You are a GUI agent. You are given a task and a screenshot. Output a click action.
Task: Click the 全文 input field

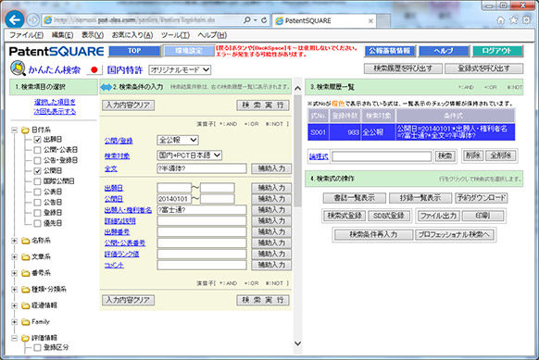[x=202, y=168]
